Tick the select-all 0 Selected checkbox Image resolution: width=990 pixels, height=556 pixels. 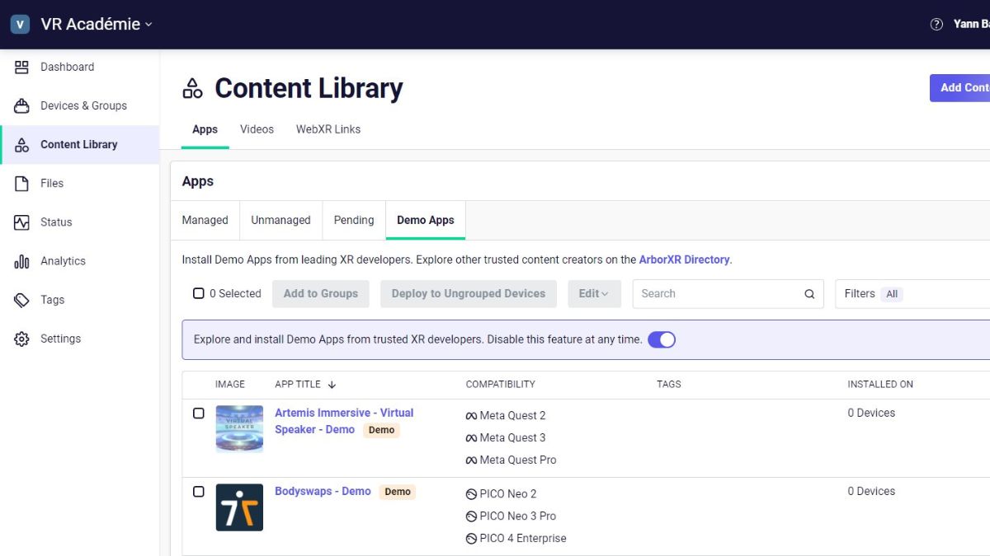click(199, 293)
